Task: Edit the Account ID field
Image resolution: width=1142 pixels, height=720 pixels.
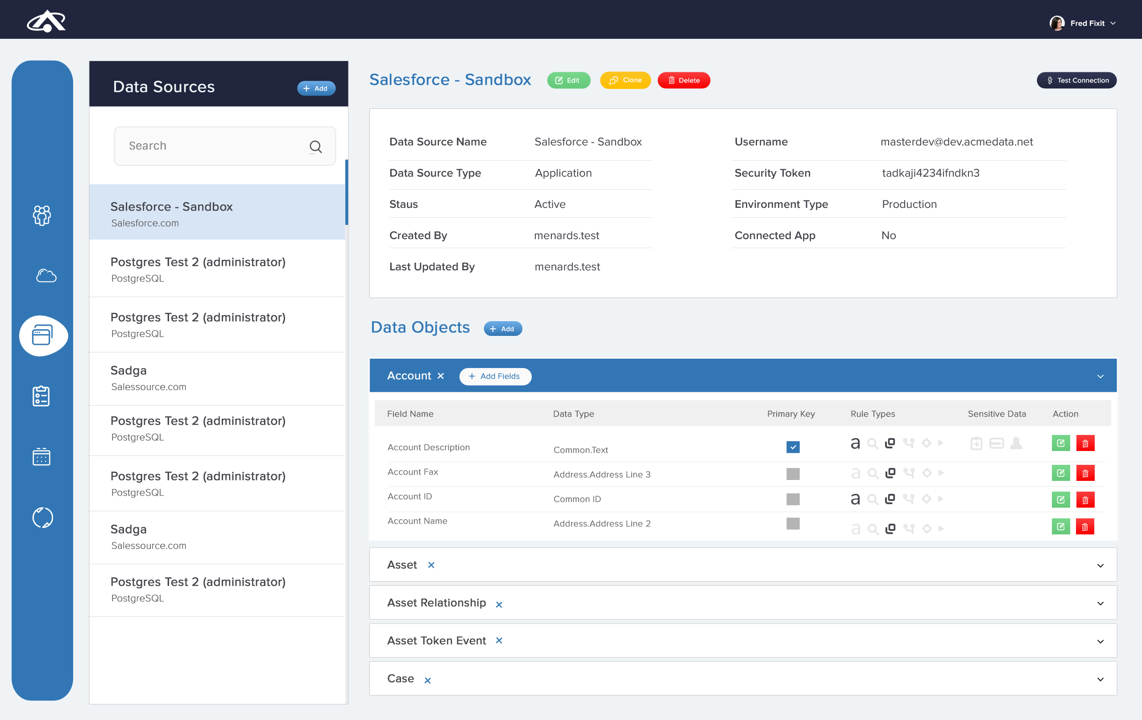Action: click(x=1061, y=500)
